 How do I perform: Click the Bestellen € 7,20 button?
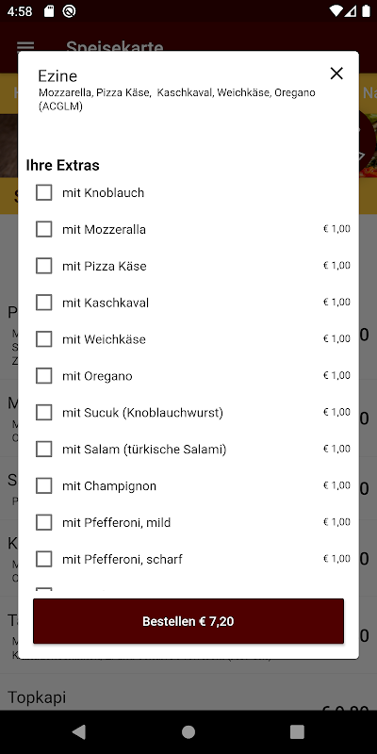pyautogui.click(x=188, y=621)
